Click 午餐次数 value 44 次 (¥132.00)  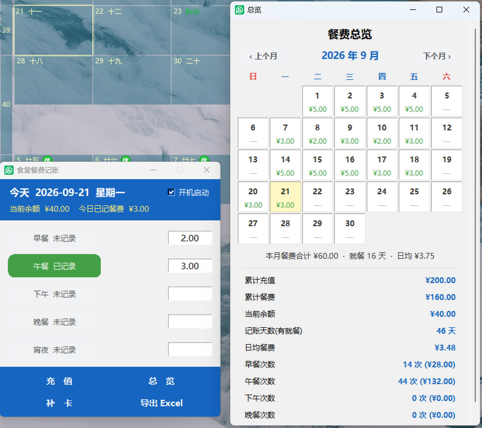427,381
